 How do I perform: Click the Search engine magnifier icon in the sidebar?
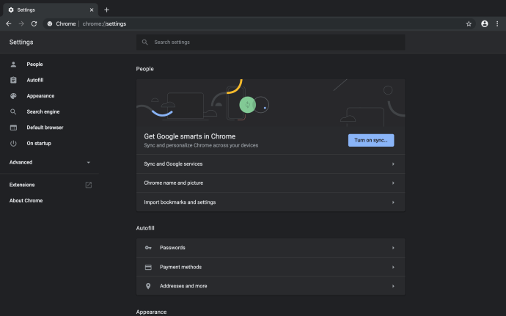coord(13,111)
